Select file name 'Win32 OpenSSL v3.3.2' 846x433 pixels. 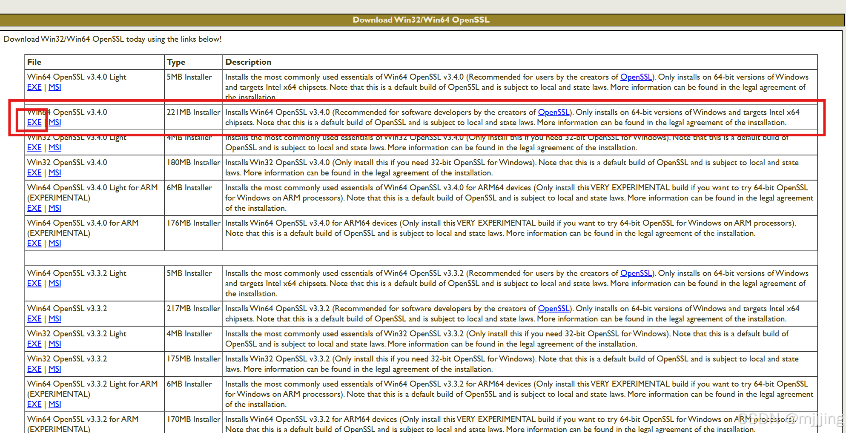(67, 359)
